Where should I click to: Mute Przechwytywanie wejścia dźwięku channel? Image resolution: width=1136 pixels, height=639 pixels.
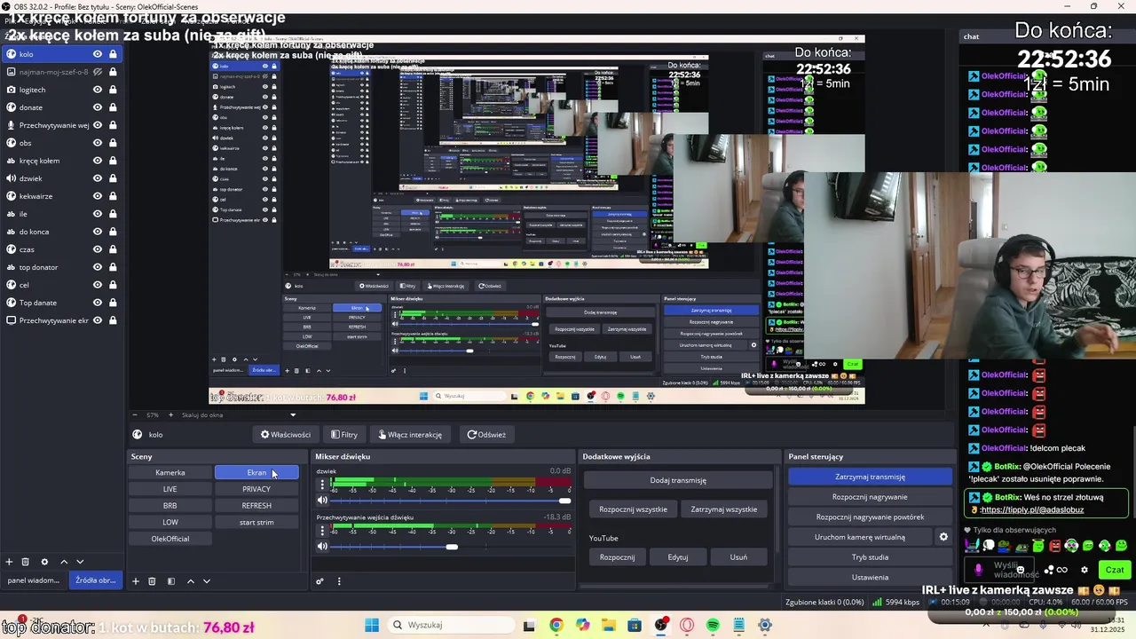click(322, 547)
